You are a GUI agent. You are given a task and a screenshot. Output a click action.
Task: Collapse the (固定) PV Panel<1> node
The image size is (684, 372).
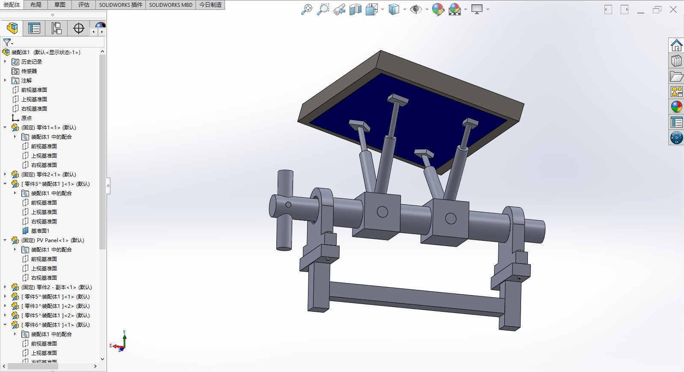(x=5, y=240)
